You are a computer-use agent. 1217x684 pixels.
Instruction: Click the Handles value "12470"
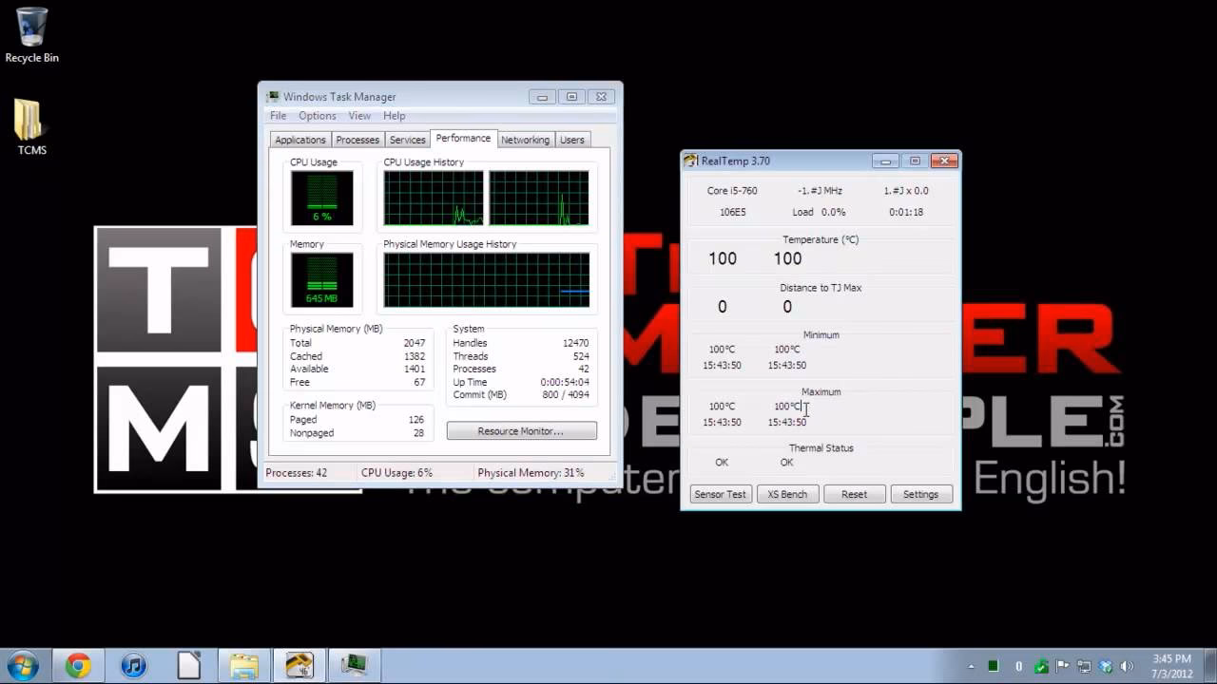[575, 343]
